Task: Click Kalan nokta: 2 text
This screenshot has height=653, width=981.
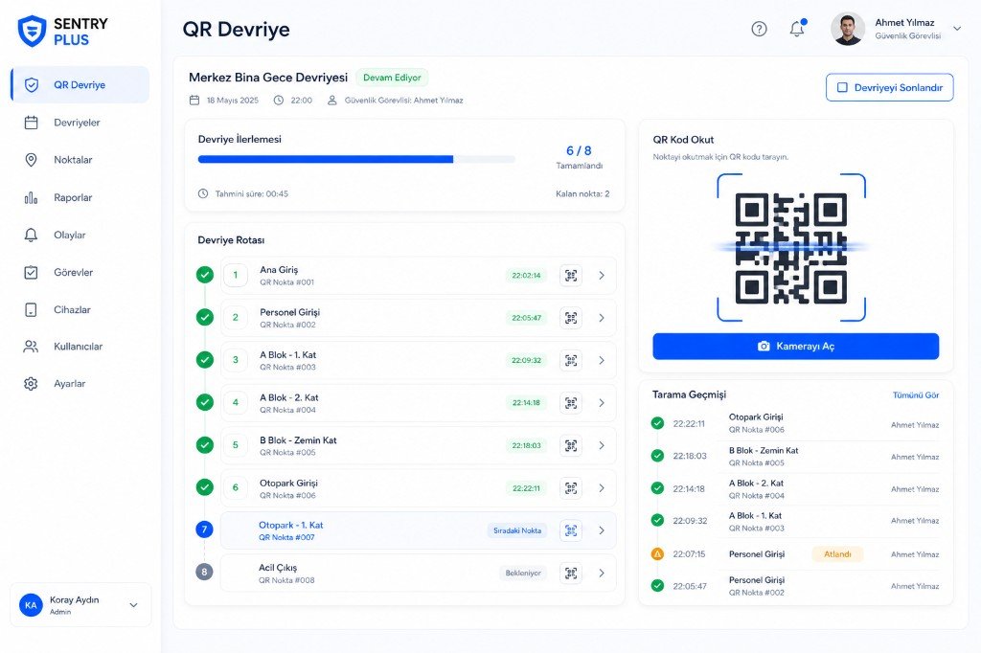Action: [x=582, y=194]
